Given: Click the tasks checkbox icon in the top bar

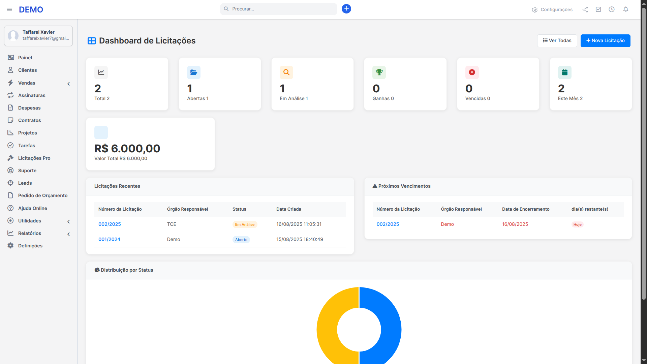Looking at the screenshot, I should 598,9.
